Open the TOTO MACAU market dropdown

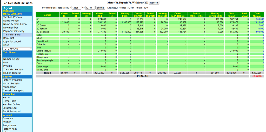(x=17, y=49)
